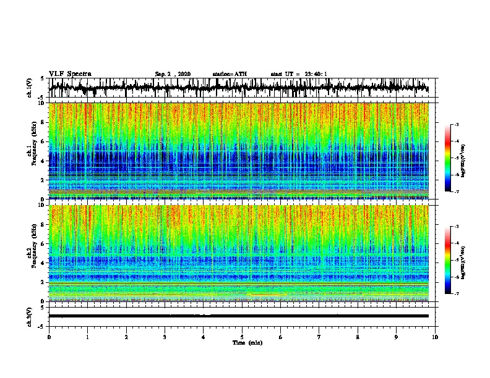Click the time axis tick label '5'
Screen dimensions: 490x378
[242, 337]
